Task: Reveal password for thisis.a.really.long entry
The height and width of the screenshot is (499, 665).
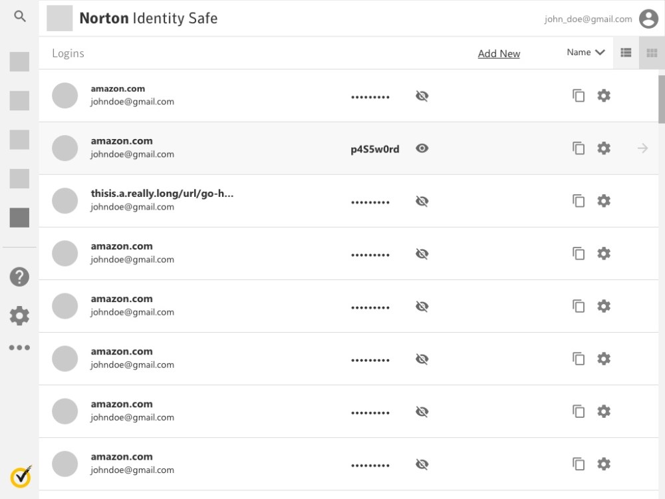Action: [422, 201]
